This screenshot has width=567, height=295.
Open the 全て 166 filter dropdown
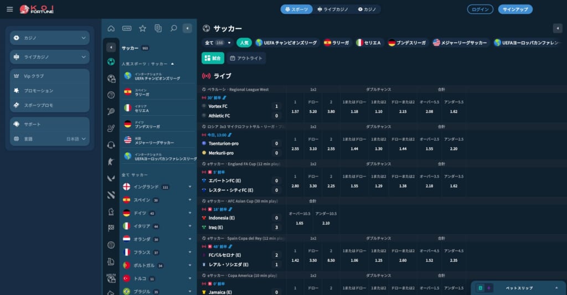218,43
